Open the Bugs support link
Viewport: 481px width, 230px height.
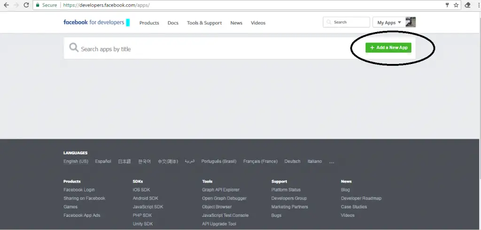[276, 215]
